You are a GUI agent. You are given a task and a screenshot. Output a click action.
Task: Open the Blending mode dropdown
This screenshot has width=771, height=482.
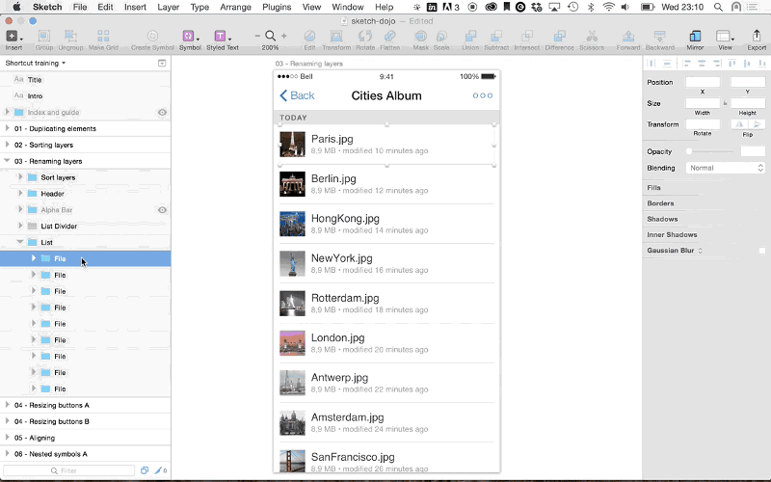[725, 168]
